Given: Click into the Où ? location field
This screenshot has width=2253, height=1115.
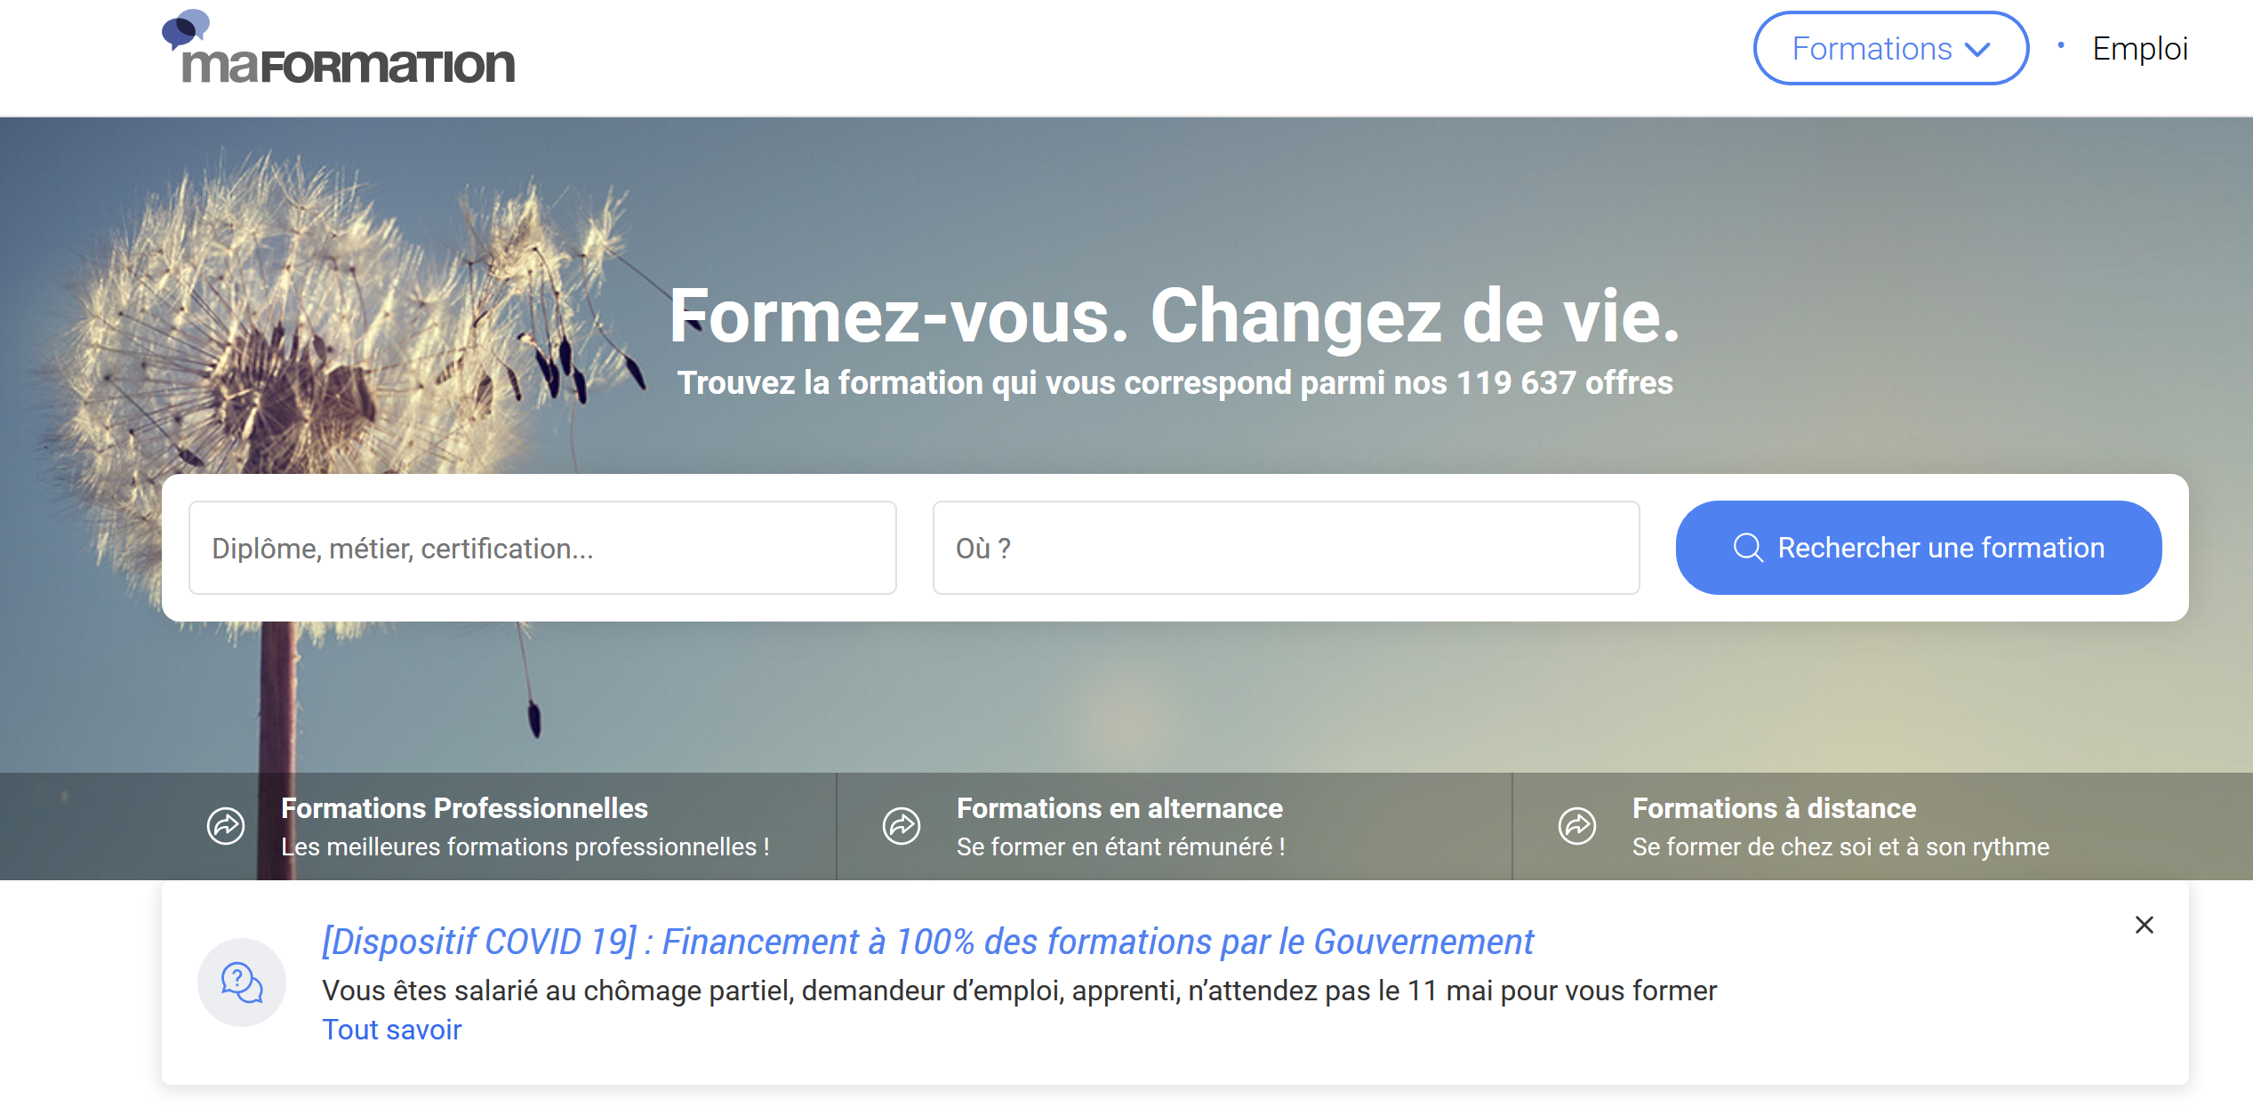Looking at the screenshot, I should tap(1286, 548).
